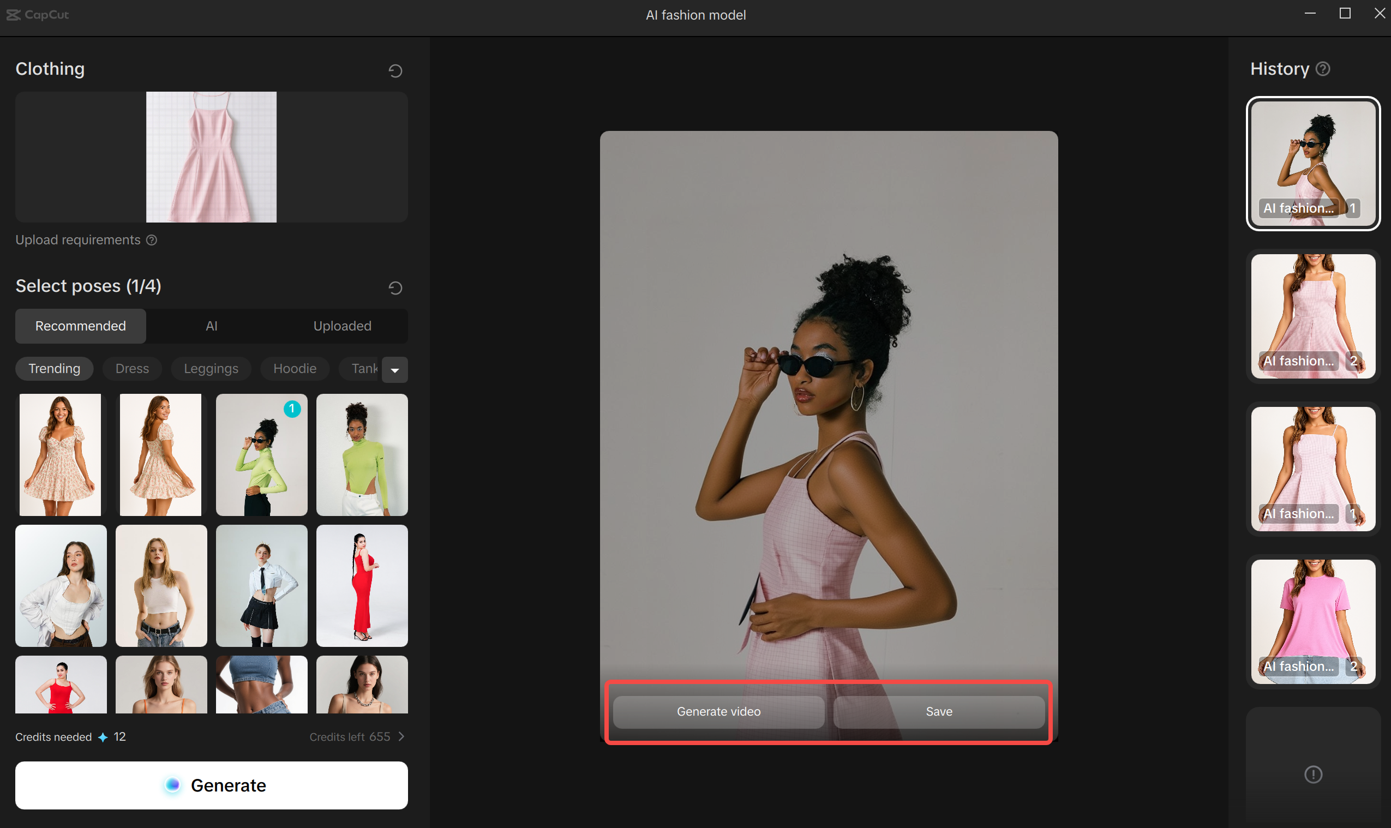Filter poses by Dress category
This screenshot has width=1391, height=828.
tap(132, 369)
